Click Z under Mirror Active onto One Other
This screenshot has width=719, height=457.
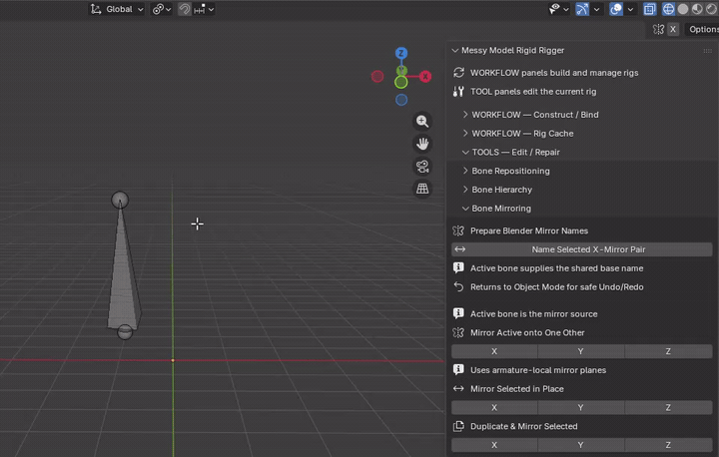coord(668,351)
